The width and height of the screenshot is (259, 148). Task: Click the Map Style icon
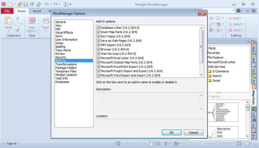(x=32, y=21)
